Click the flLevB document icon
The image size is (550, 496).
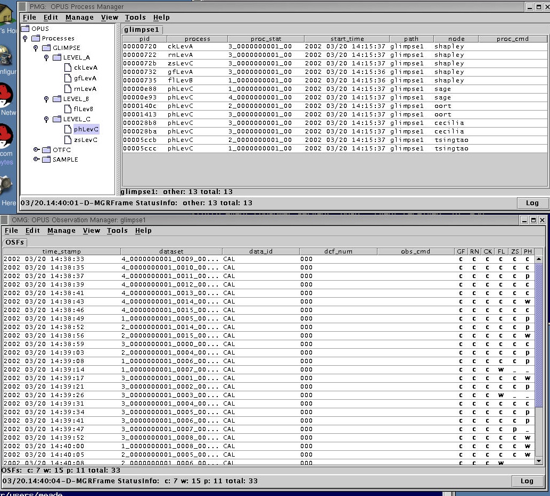68,109
